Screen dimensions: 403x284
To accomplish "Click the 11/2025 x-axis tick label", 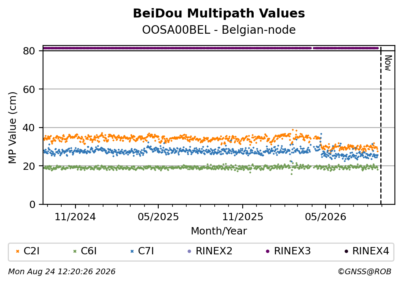I will pos(243,217).
